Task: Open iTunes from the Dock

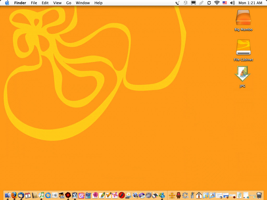Action: (41, 195)
